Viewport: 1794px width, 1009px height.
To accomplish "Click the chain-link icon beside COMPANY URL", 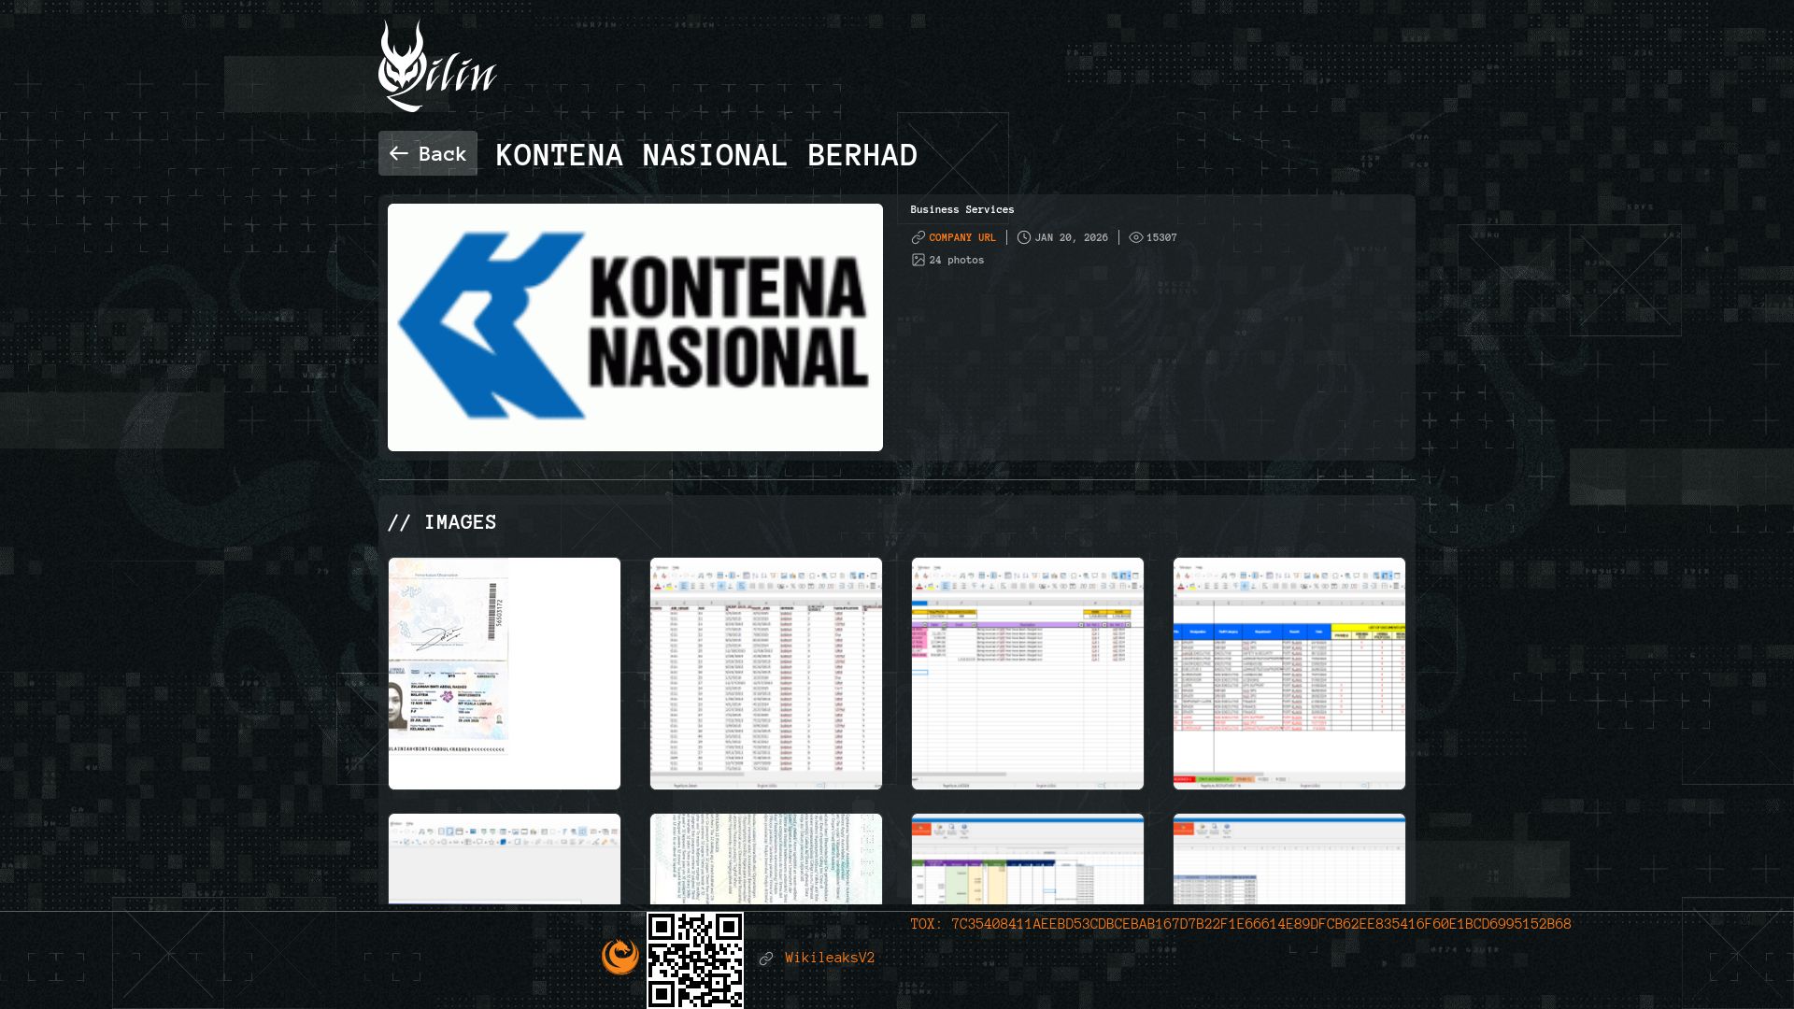I will (x=918, y=237).
